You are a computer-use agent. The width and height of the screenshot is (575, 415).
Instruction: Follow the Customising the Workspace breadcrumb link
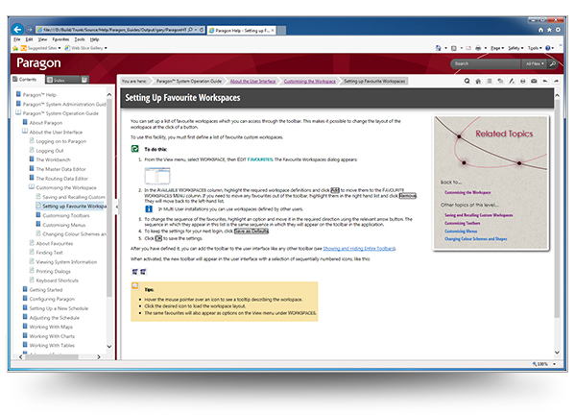click(x=309, y=81)
